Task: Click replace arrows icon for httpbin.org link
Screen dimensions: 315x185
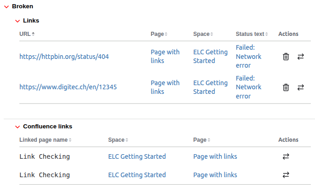Action: 301,57
